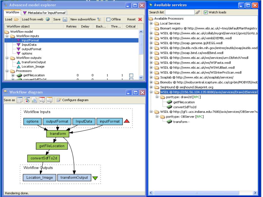This screenshot has width=263, height=197.
Task: Click the Reset button label
Action: pyautogui.click(x=131, y=19)
